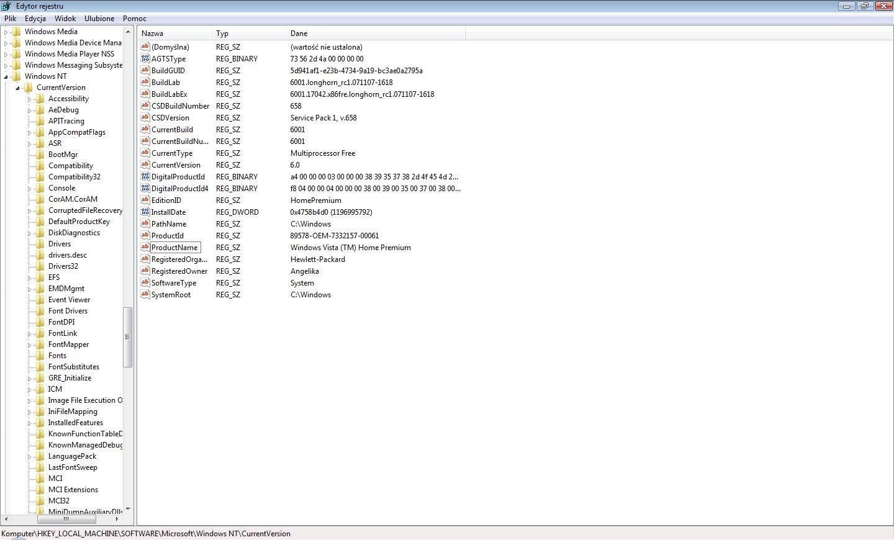Click the Windows Media folder icon
The image size is (894, 540).
[x=17, y=32]
